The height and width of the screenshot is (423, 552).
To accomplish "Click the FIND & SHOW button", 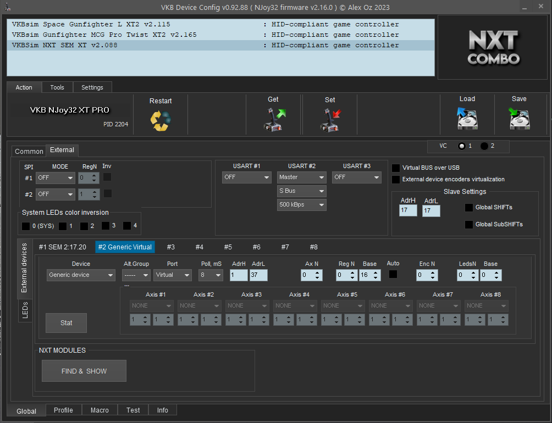I will tap(84, 371).
